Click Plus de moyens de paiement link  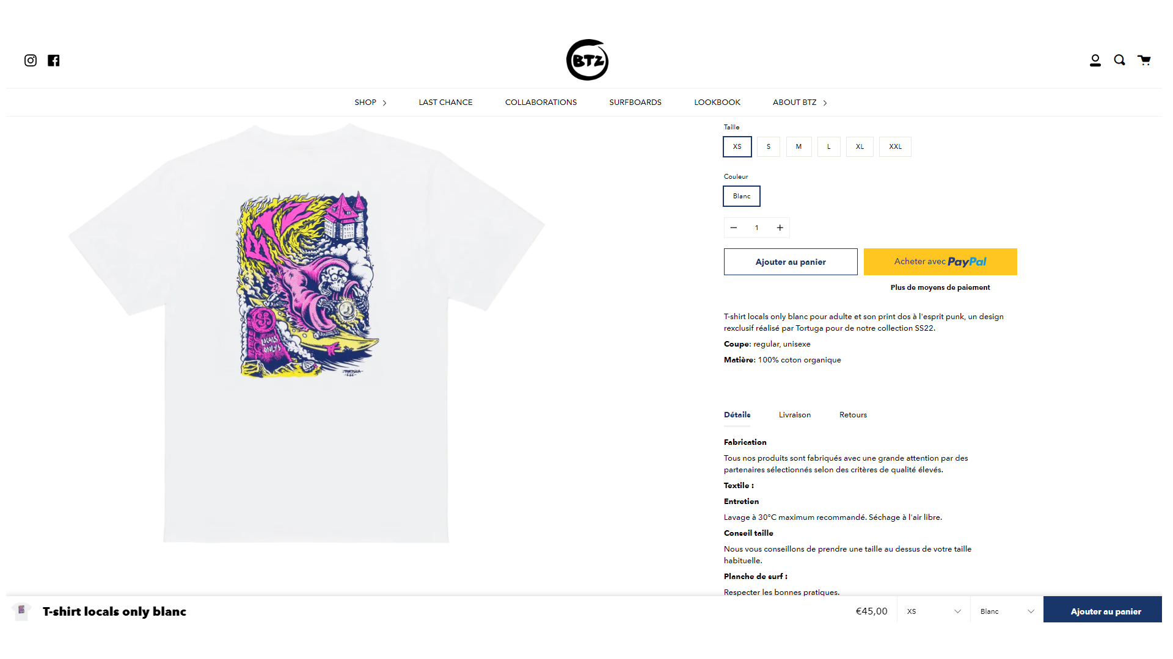(x=940, y=287)
